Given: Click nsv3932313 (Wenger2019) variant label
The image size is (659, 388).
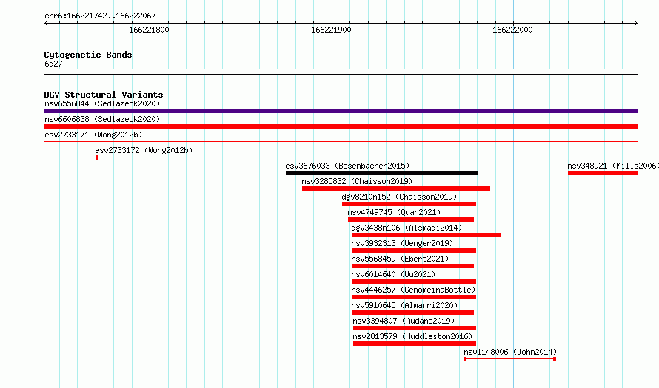Looking at the screenshot, I should click(x=402, y=243).
